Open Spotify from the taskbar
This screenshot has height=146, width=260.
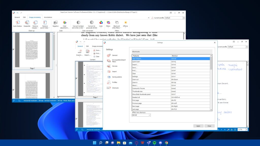click(x=154, y=143)
